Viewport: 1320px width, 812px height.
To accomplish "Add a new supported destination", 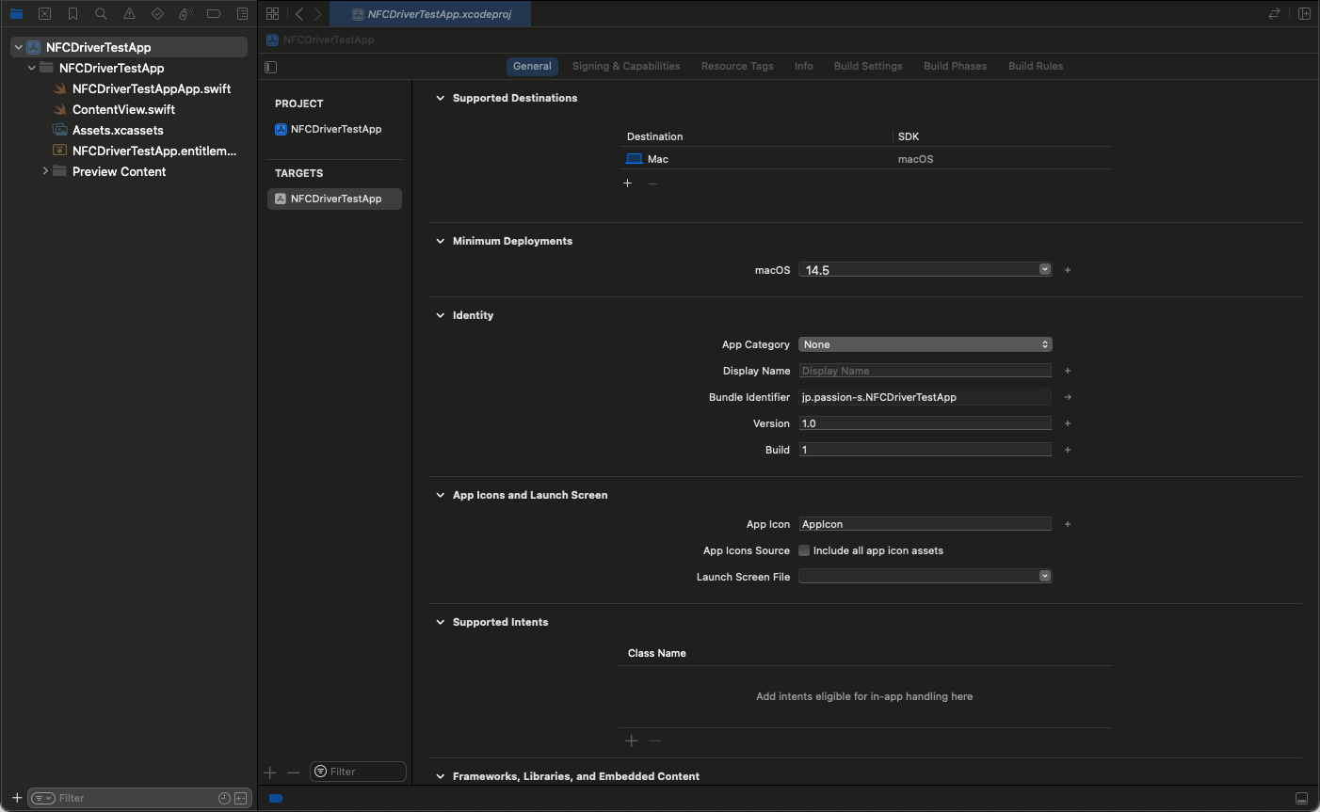I will (628, 183).
